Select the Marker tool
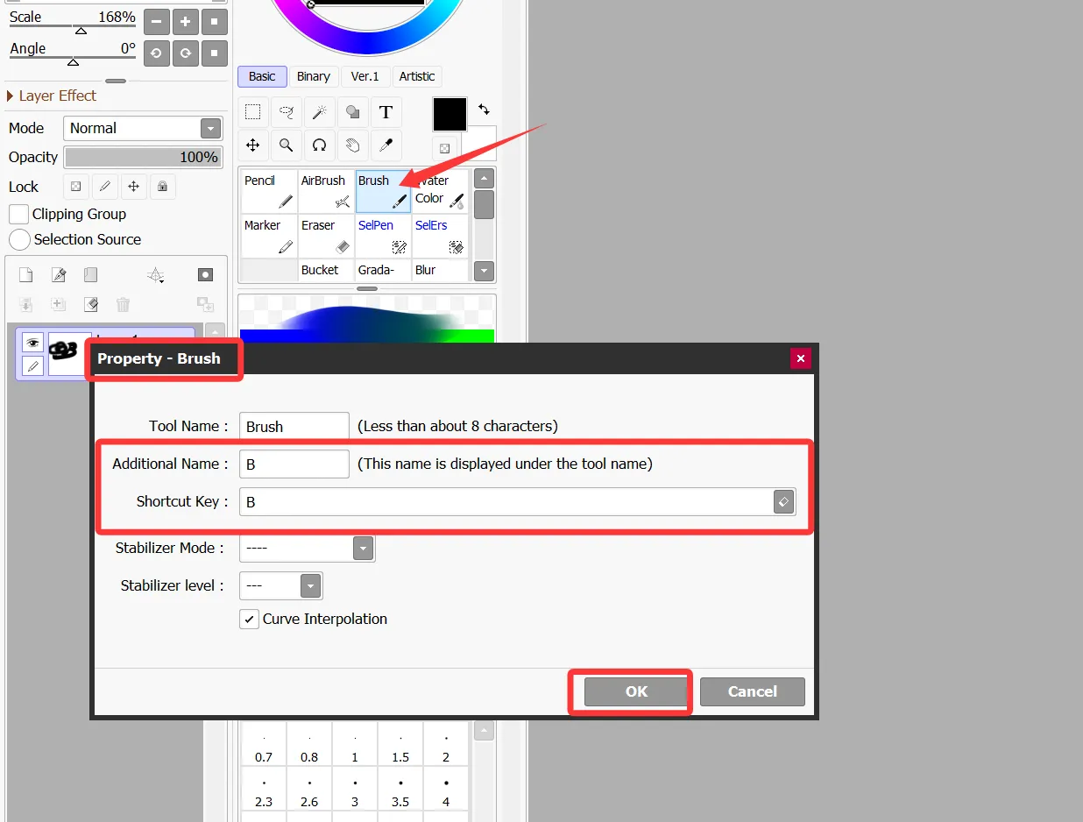Image resolution: width=1083 pixels, height=822 pixels. pos(269,237)
